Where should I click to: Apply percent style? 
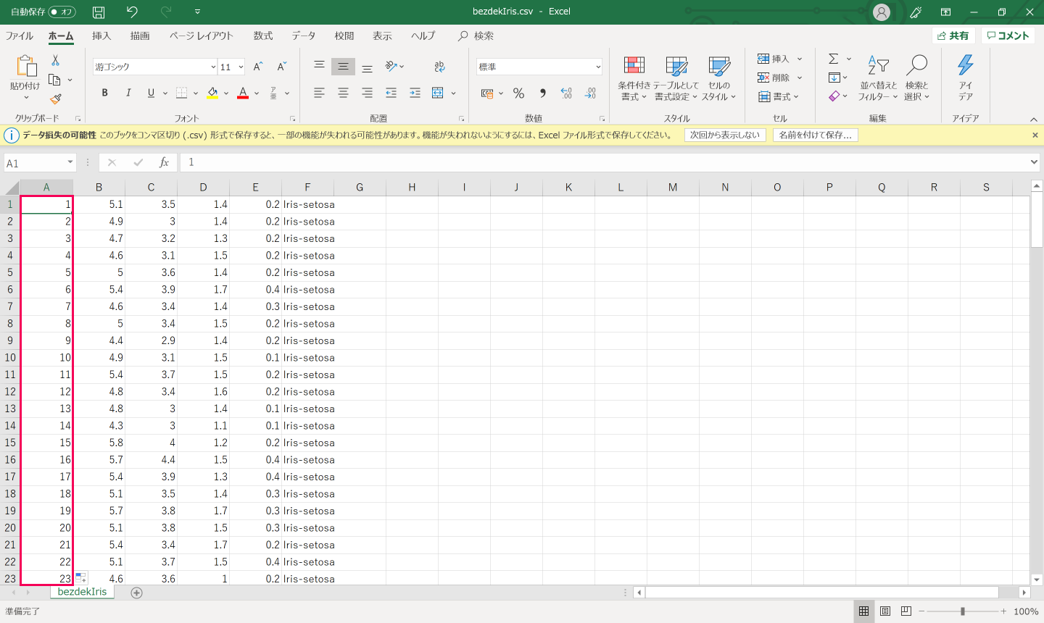(518, 93)
